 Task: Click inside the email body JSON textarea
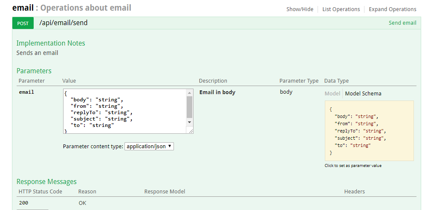coord(124,111)
